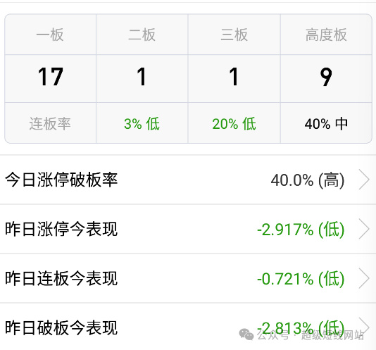376x350 pixels.
Task: Click the 3% 低 rate cell
Action: point(142,124)
